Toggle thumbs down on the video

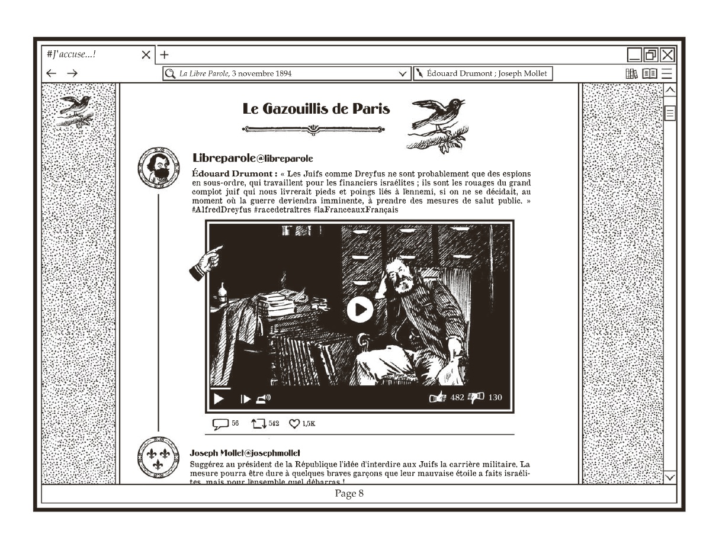(476, 397)
